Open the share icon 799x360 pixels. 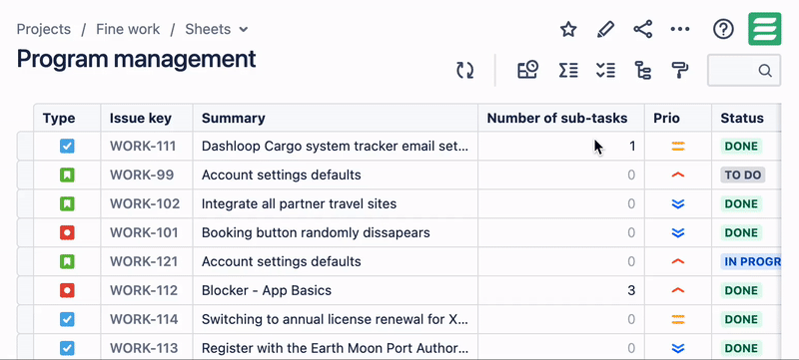[x=643, y=30]
